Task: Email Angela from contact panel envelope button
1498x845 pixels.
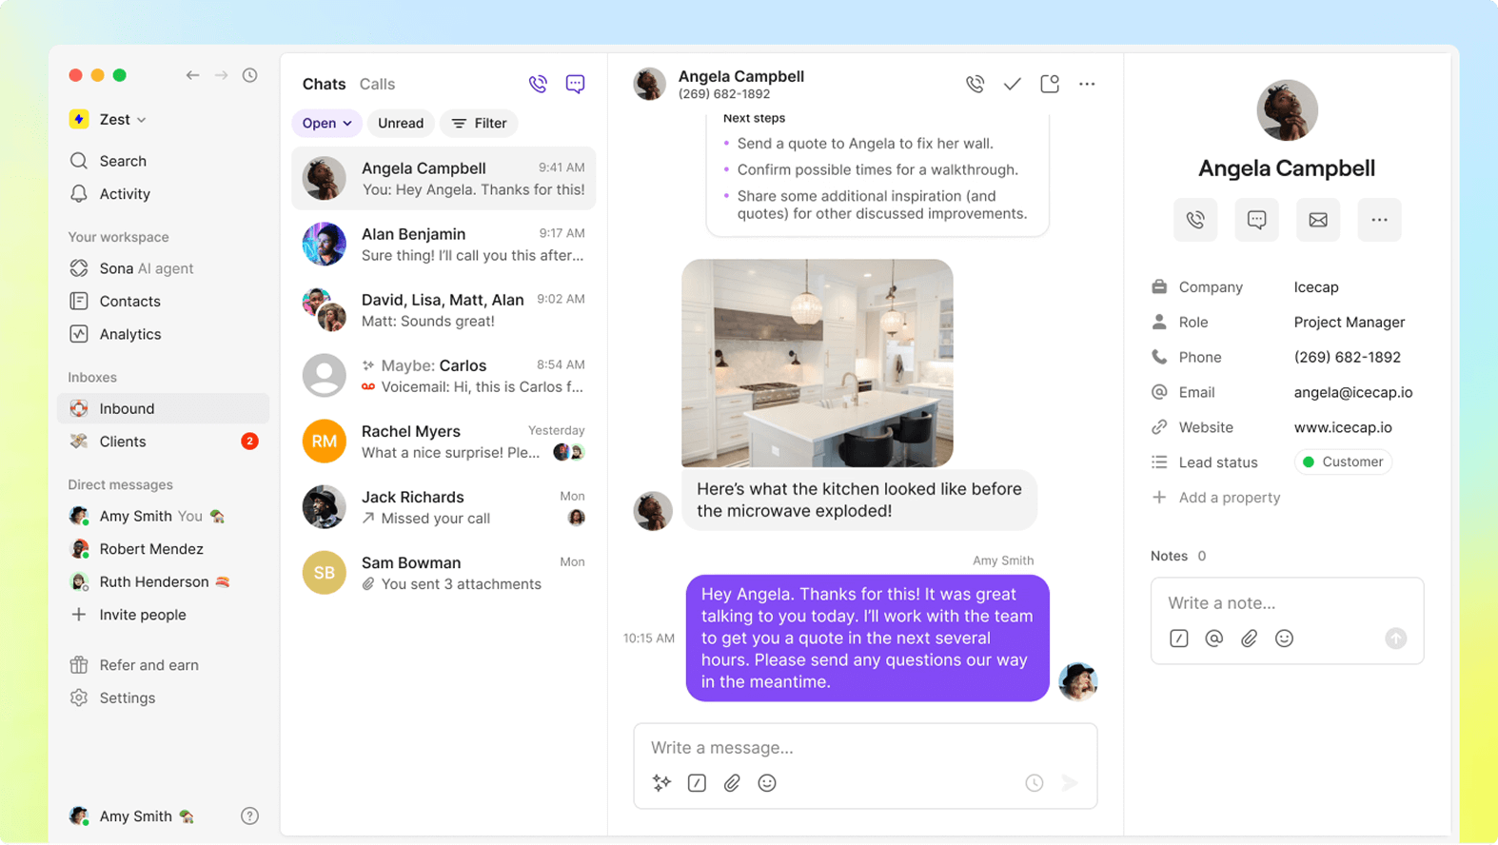Action: pyautogui.click(x=1318, y=220)
